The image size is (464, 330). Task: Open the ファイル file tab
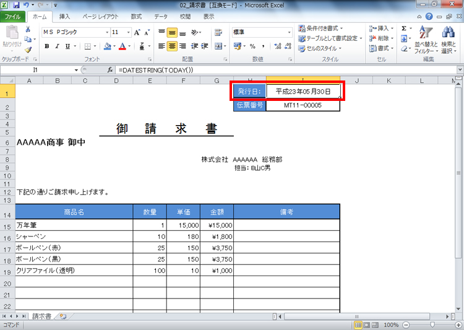point(12,17)
